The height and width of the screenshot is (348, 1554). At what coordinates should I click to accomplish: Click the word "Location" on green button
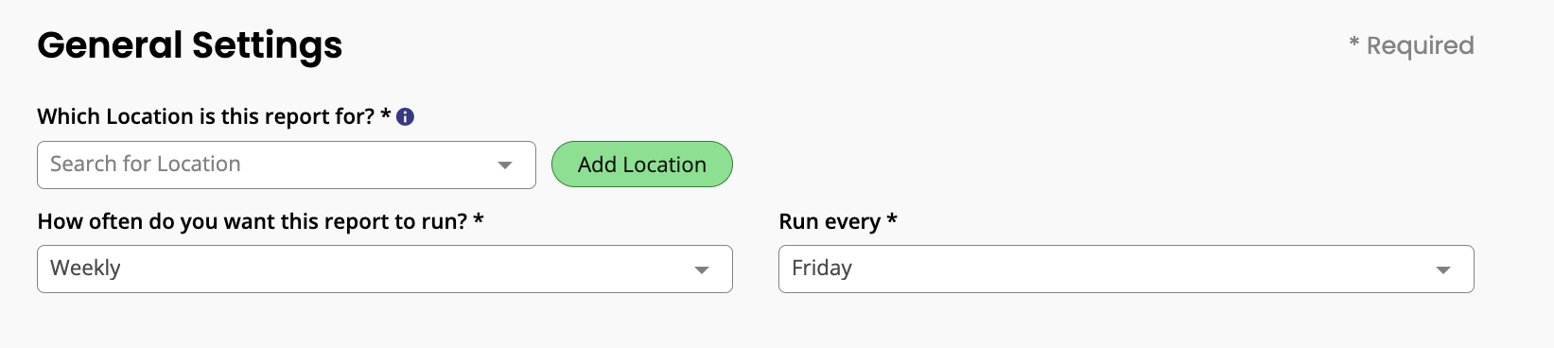(x=664, y=165)
